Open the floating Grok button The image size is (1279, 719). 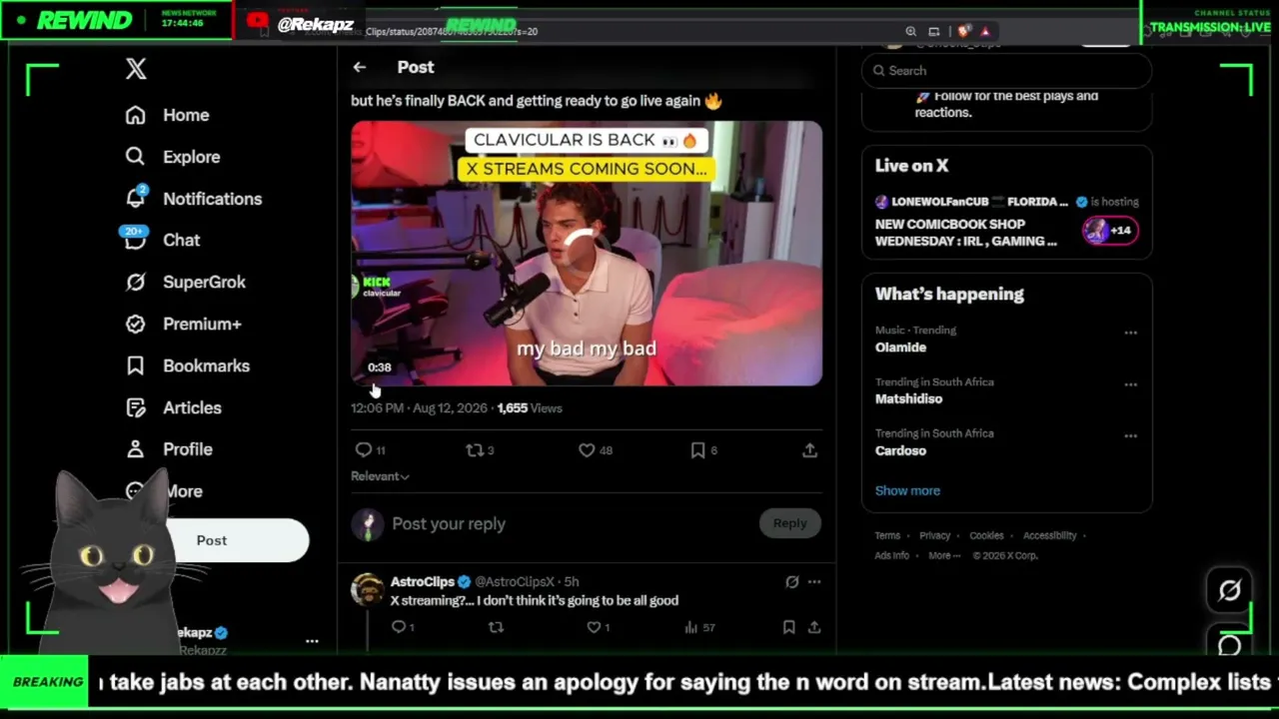click(x=1229, y=590)
